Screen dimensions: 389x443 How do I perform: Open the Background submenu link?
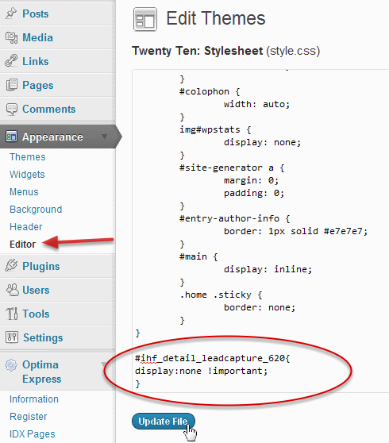click(36, 210)
